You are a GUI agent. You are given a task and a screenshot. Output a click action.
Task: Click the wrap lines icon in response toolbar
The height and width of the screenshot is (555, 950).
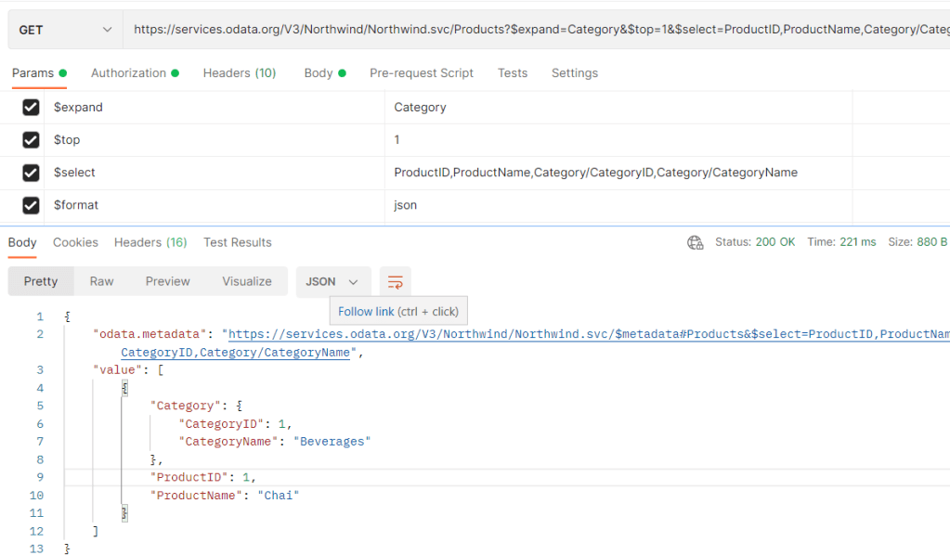396,282
